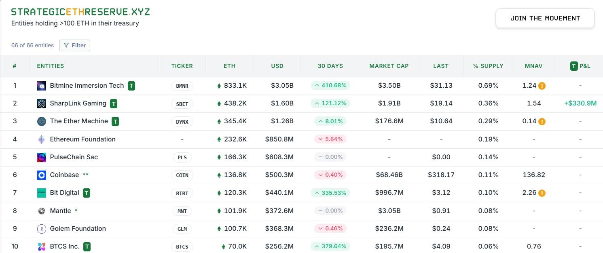This screenshot has width=603, height=253.
Task: Sort by the TICKER column header
Action: 182,66
